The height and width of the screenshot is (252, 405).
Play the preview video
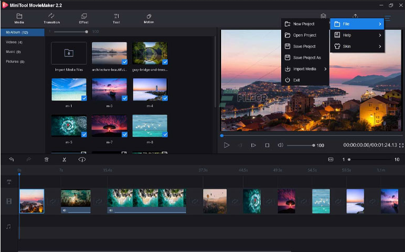point(226,145)
